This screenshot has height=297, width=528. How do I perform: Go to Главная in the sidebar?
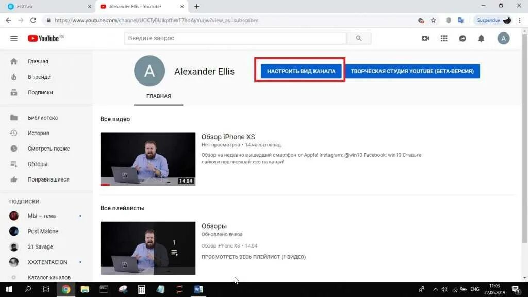tap(46, 62)
